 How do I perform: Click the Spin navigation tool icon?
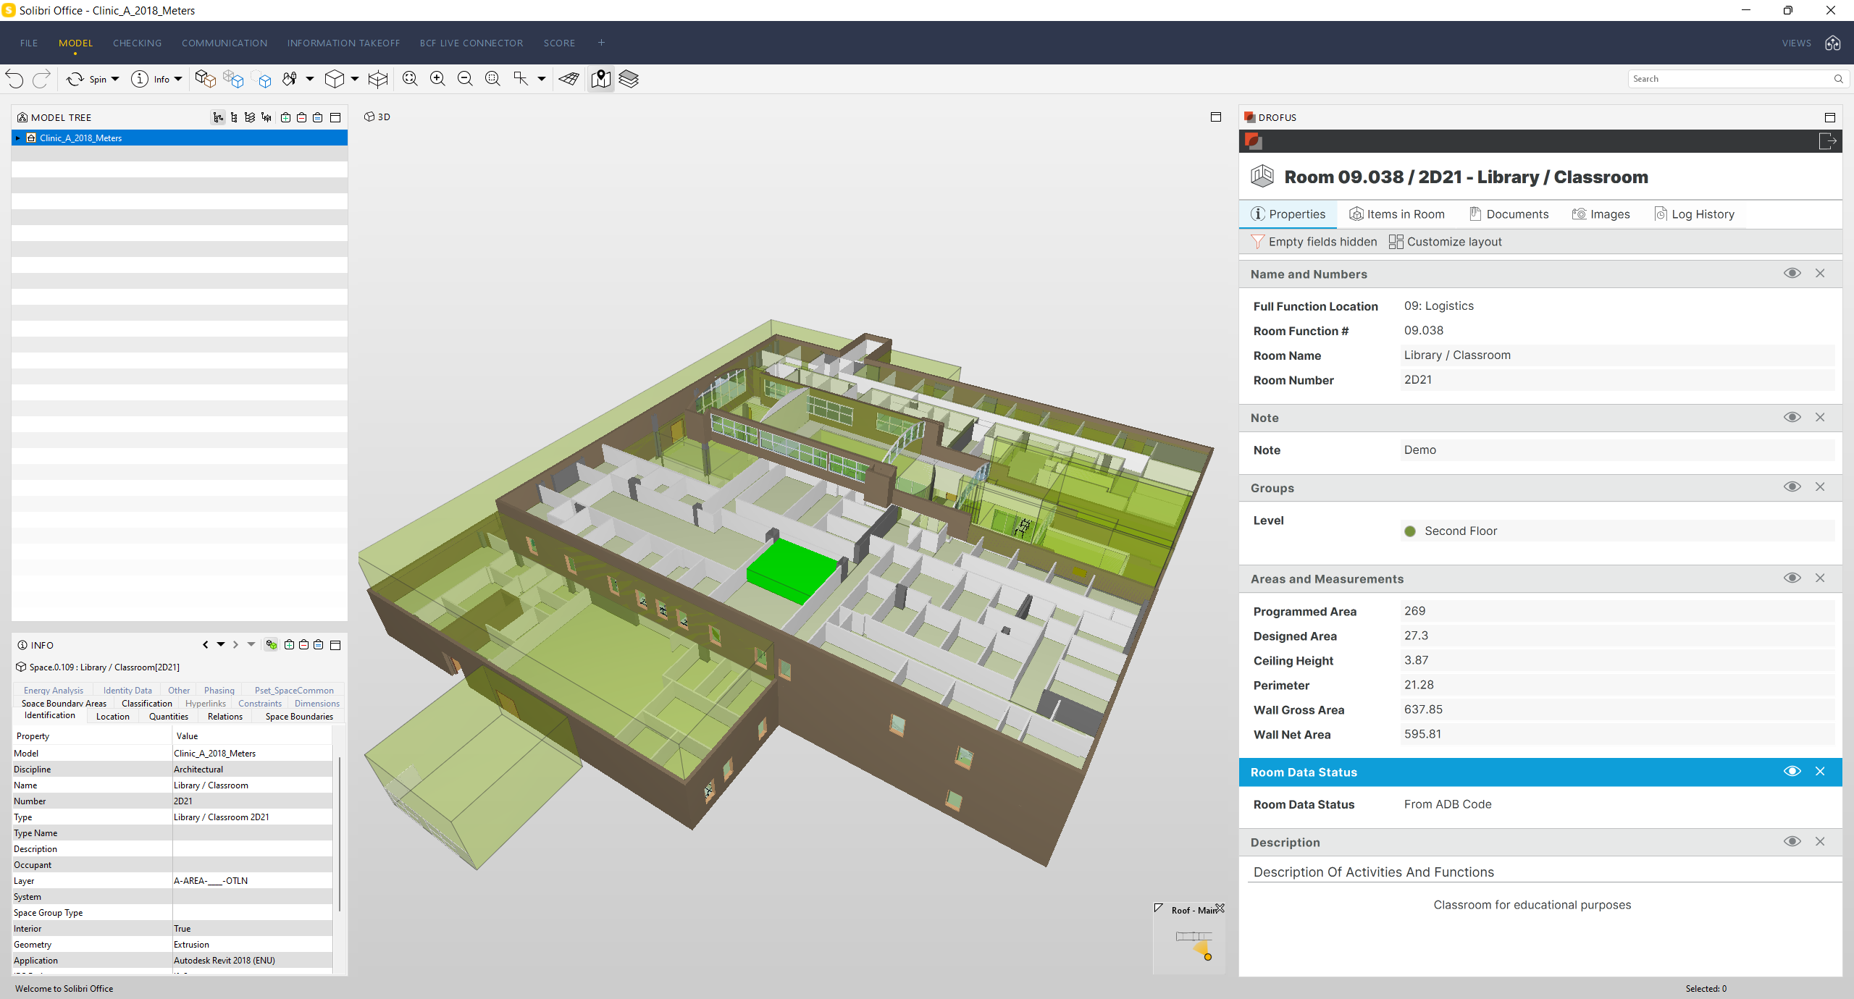point(76,79)
